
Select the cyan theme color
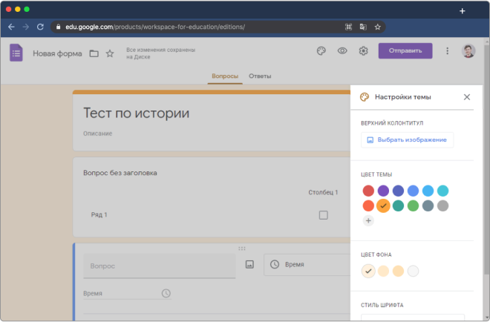click(x=442, y=191)
